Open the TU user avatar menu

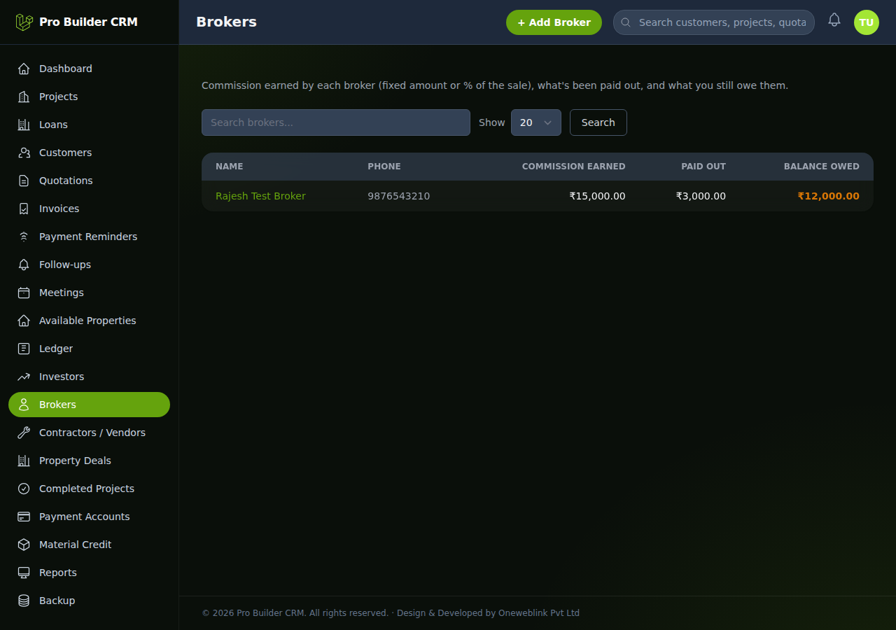867,22
